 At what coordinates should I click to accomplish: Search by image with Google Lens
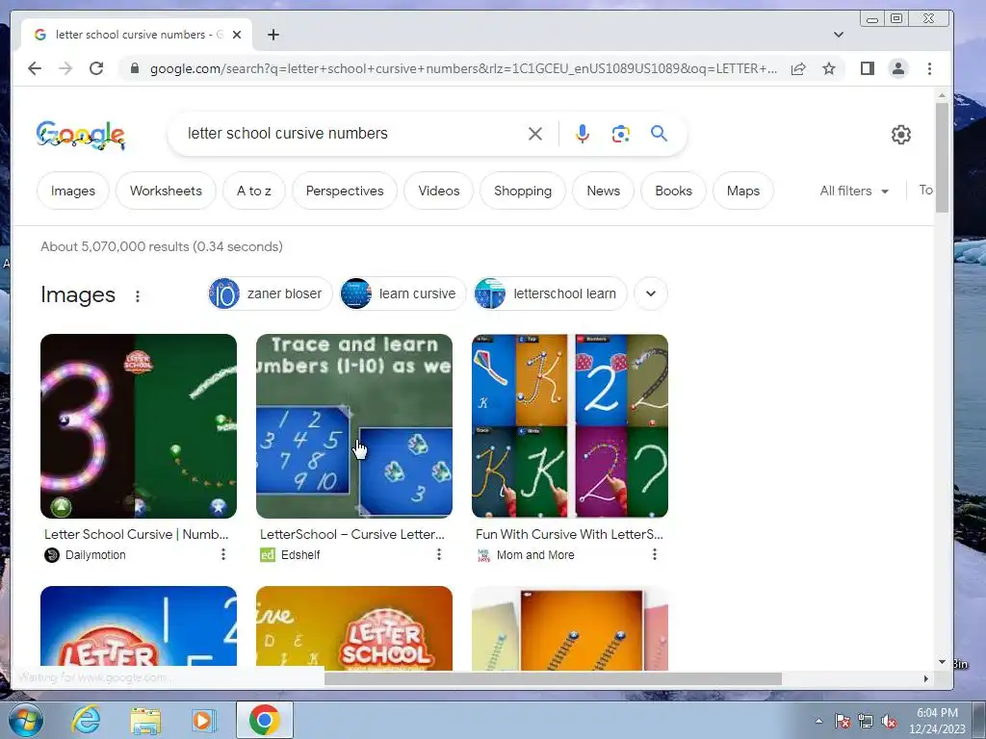(x=621, y=134)
